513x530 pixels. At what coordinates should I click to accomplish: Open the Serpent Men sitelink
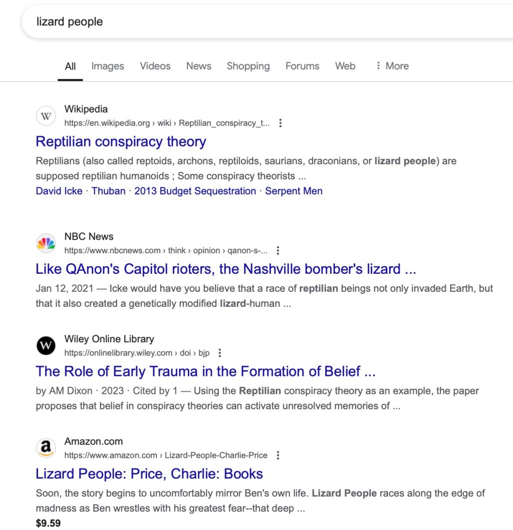(x=294, y=191)
